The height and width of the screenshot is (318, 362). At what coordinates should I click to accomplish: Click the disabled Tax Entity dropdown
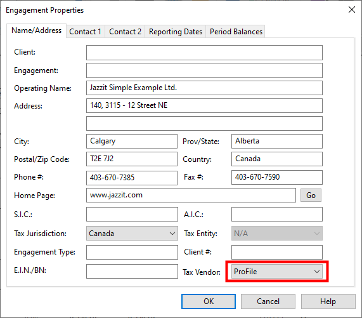pos(277,234)
